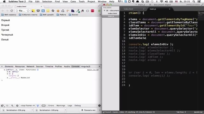Viewport: 204px width, 114px height.
Task: Open the Бизнес bookmarks folder
Action: click(73, 15)
